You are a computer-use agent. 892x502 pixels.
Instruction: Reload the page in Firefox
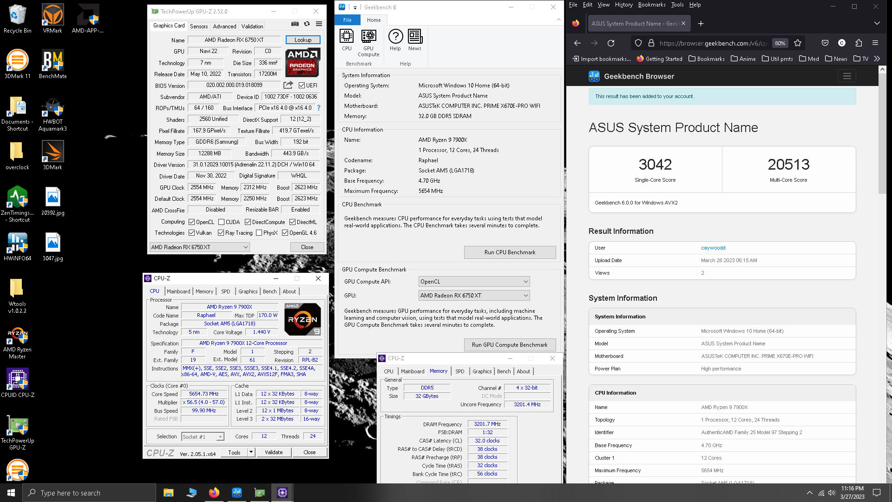tap(611, 43)
